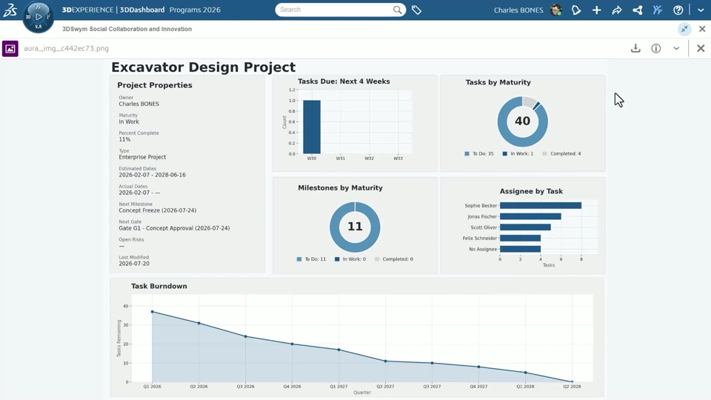Screen dimensions: 711x400
Task: Click the search magnifier icon
Action: 397,10
